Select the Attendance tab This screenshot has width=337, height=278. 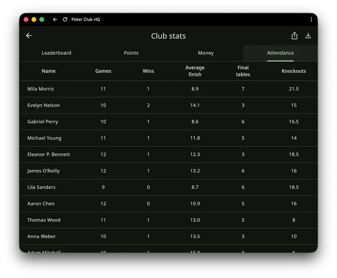point(280,53)
